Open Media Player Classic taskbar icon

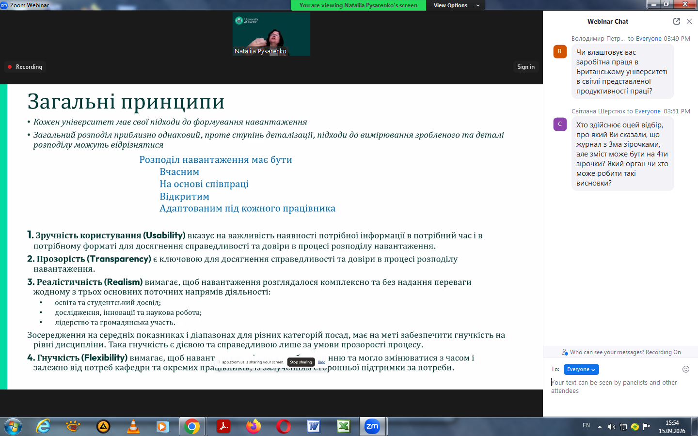[x=162, y=426]
